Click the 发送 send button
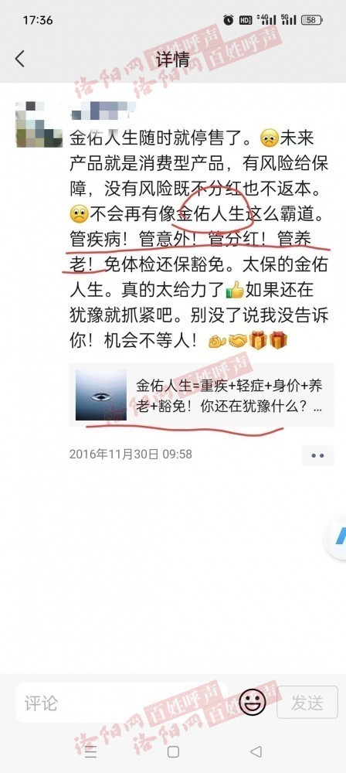This screenshot has height=773, width=346. tap(307, 703)
